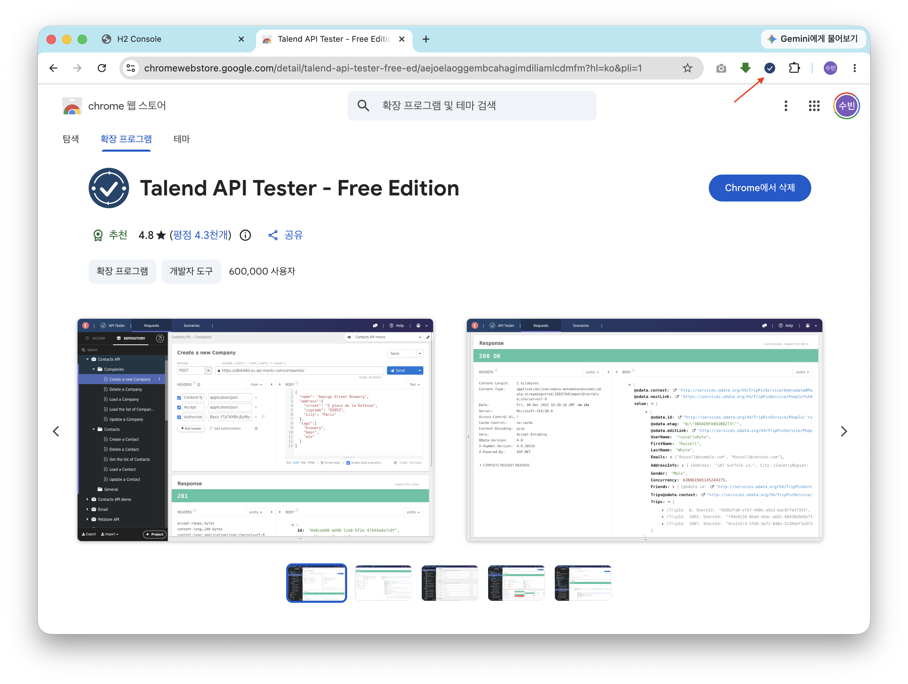Click the 추천 featured badge
This screenshot has height=684, width=908.
click(x=110, y=235)
